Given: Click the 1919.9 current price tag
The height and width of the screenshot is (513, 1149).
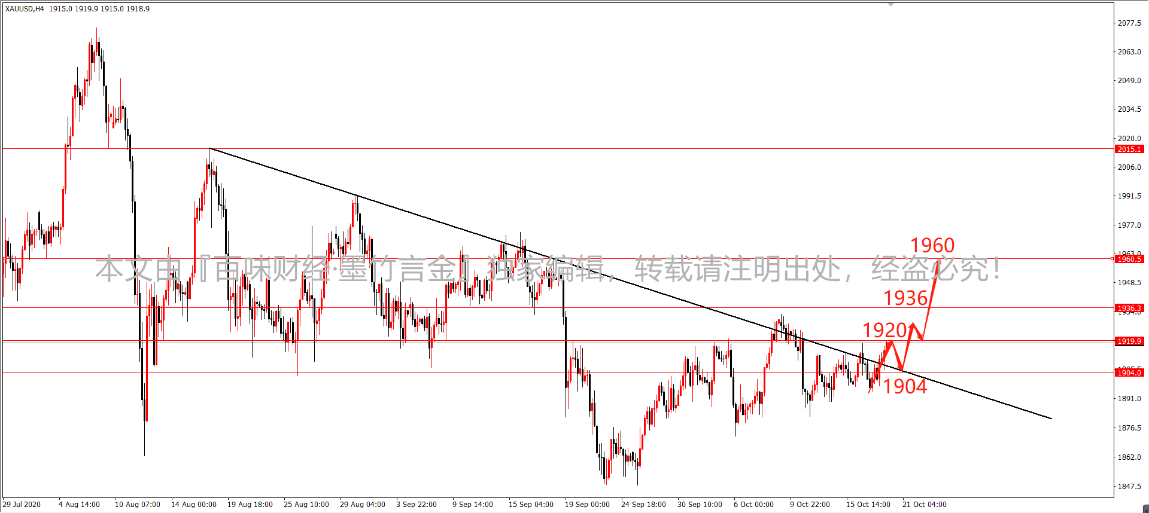Looking at the screenshot, I should click(x=1129, y=341).
